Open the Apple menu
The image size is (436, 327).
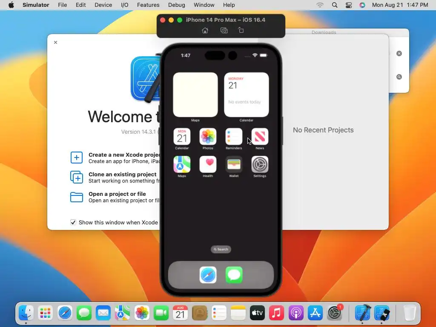point(11,5)
